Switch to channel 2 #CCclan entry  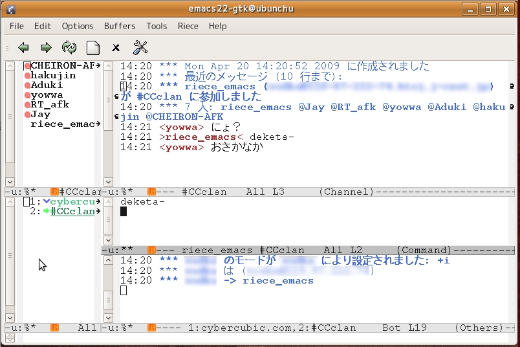(72, 211)
